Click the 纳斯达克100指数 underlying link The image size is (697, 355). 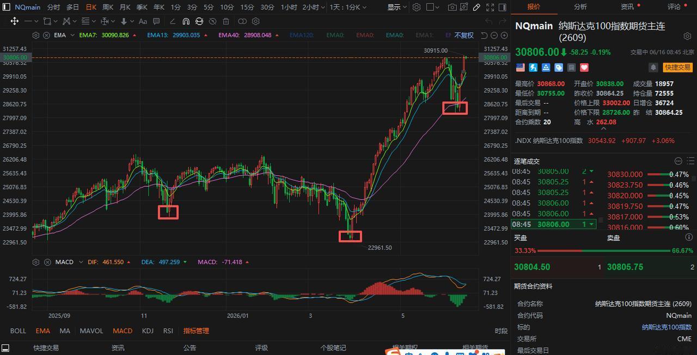[667, 327]
